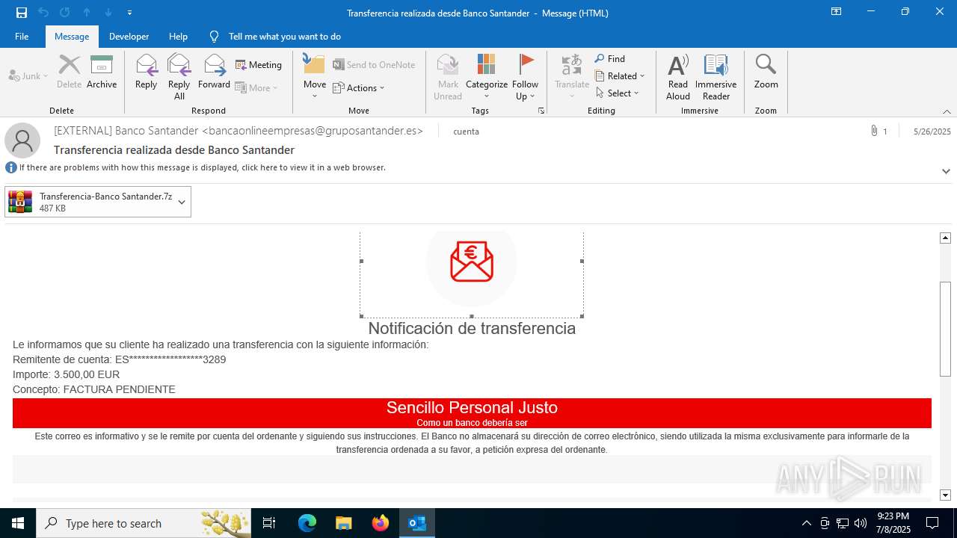The width and height of the screenshot is (957, 538).
Task: Open File Explorer from taskbar
Action: (344, 523)
